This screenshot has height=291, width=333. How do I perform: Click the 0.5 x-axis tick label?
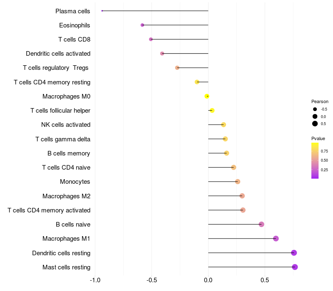coord(265,280)
